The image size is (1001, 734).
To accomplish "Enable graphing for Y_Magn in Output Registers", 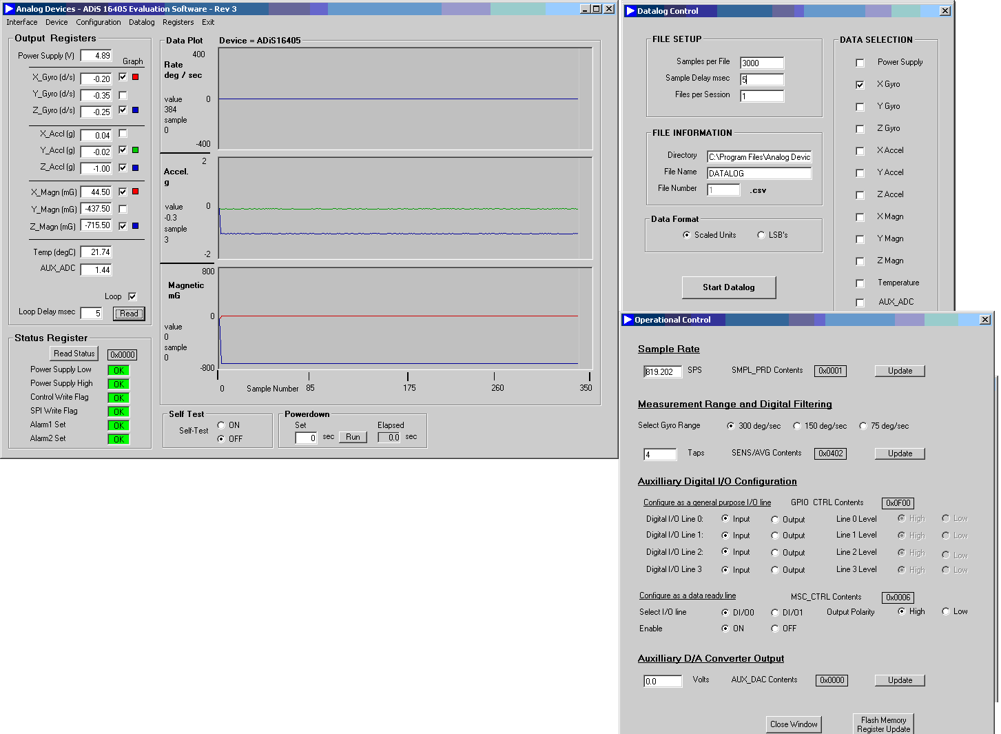I will point(123,209).
